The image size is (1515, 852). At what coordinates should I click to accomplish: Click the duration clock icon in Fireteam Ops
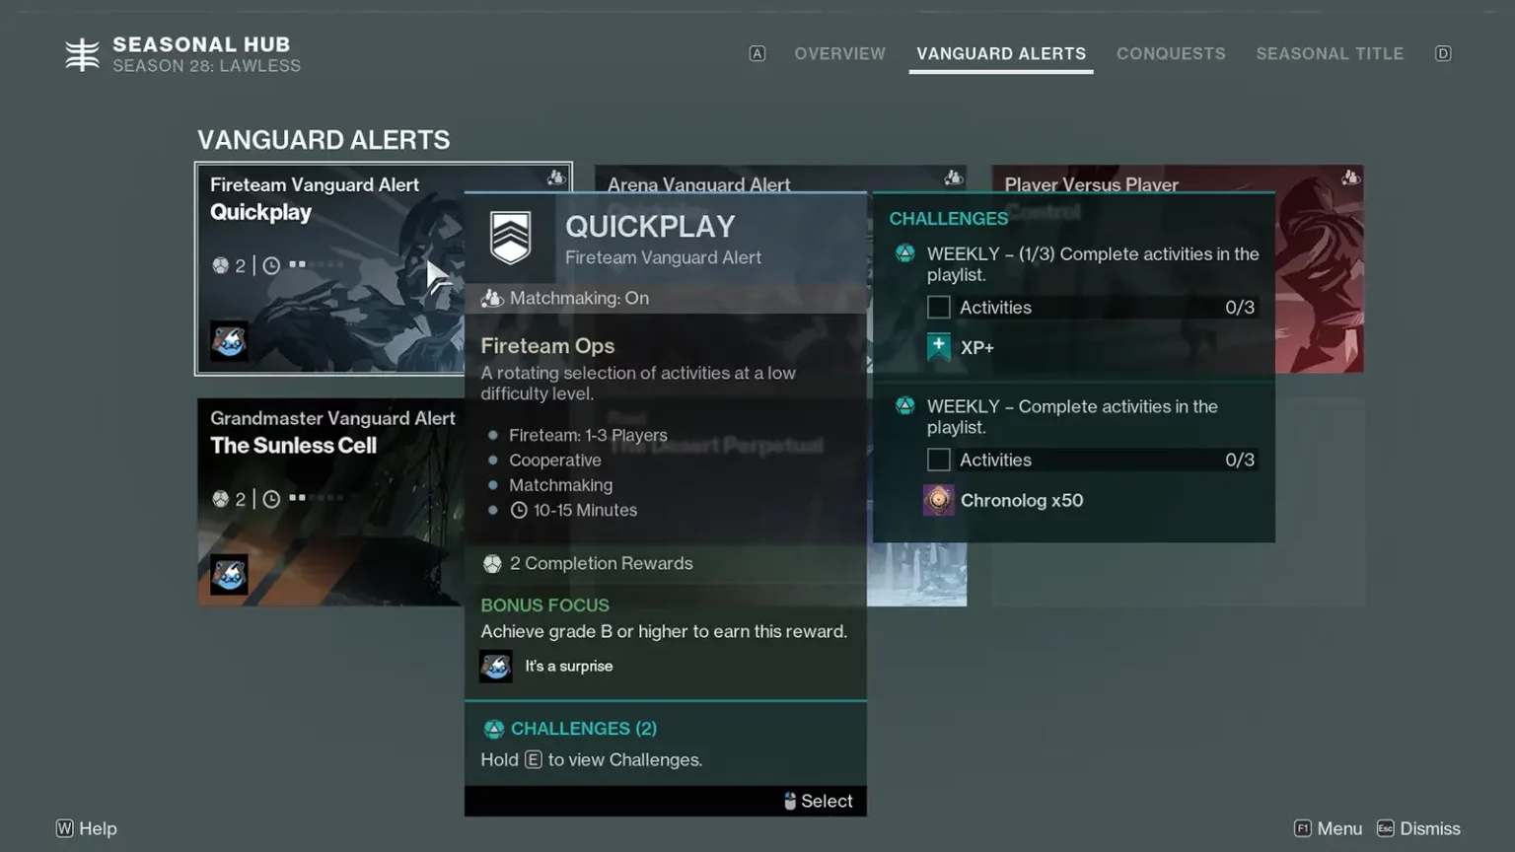(x=518, y=510)
